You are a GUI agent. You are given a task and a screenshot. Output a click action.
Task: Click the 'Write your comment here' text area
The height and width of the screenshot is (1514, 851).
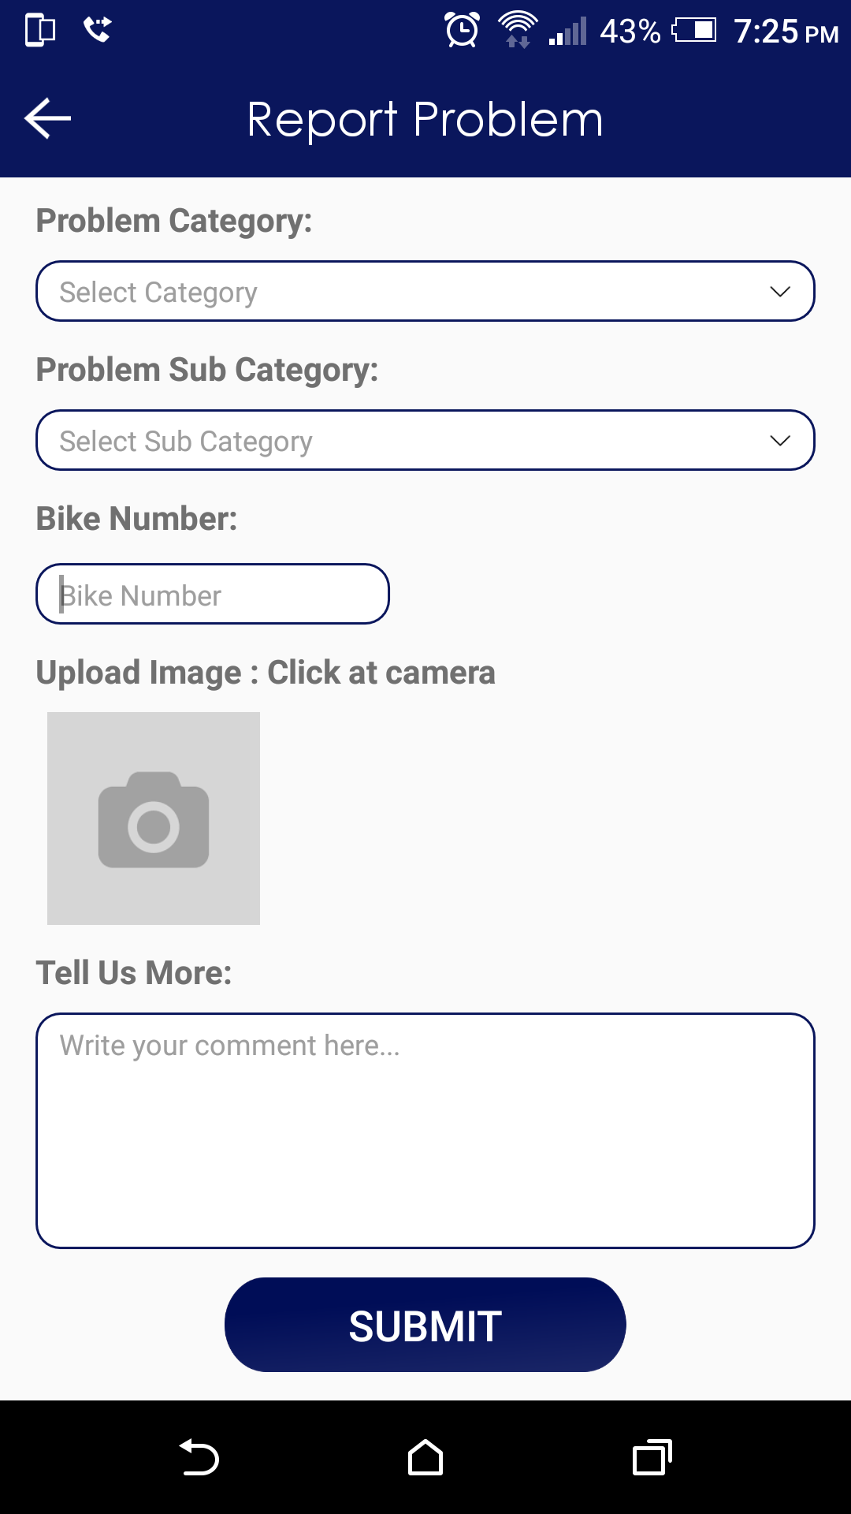[425, 1130]
